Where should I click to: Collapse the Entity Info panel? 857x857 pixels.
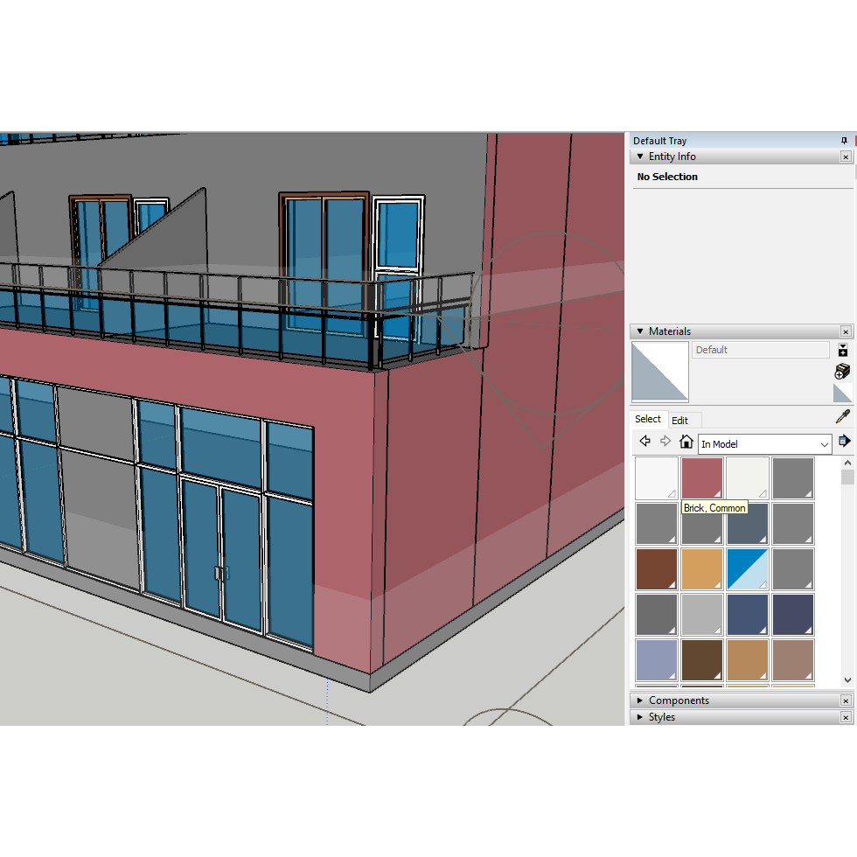(x=640, y=157)
